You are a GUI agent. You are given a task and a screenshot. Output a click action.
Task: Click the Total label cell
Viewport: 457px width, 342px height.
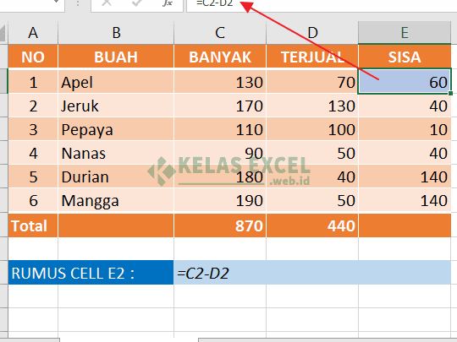pos(33,225)
